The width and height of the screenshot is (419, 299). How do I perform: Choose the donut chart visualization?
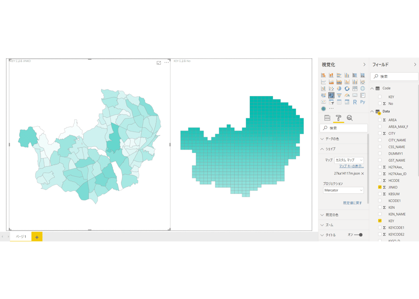click(x=347, y=88)
